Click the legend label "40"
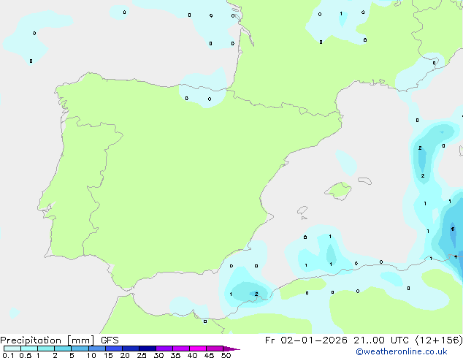This screenshot has width=463, height=358. pos(192,355)
